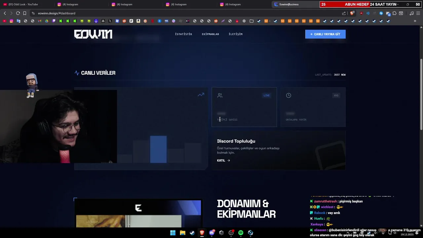Click DONANIM & EKİPMANLAR heading
Screen dimensions: 423x238
point(246,209)
